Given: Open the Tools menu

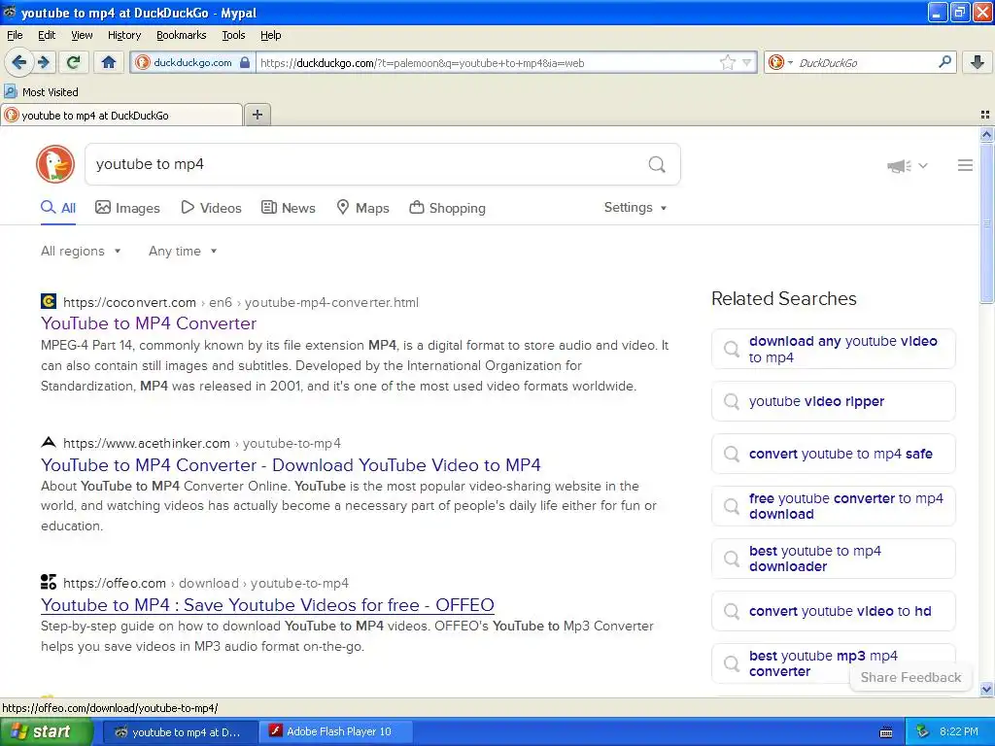Looking at the screenshot, I should click(x=233, y=35).
